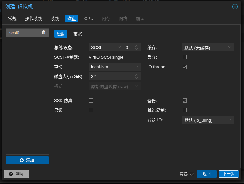244x184 pixels.
Task: Close the Create VM dialog
Action: tap(235, 7)
